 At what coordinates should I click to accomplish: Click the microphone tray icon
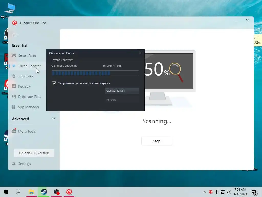click(x=216, y=192)
